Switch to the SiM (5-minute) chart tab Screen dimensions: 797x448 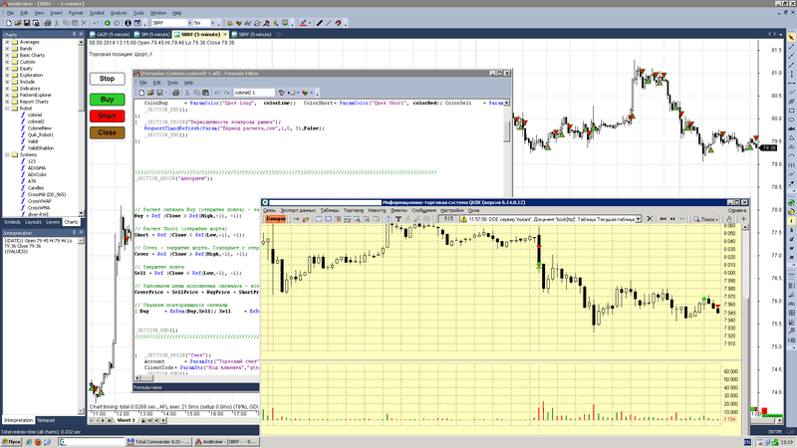coord(152,35)
